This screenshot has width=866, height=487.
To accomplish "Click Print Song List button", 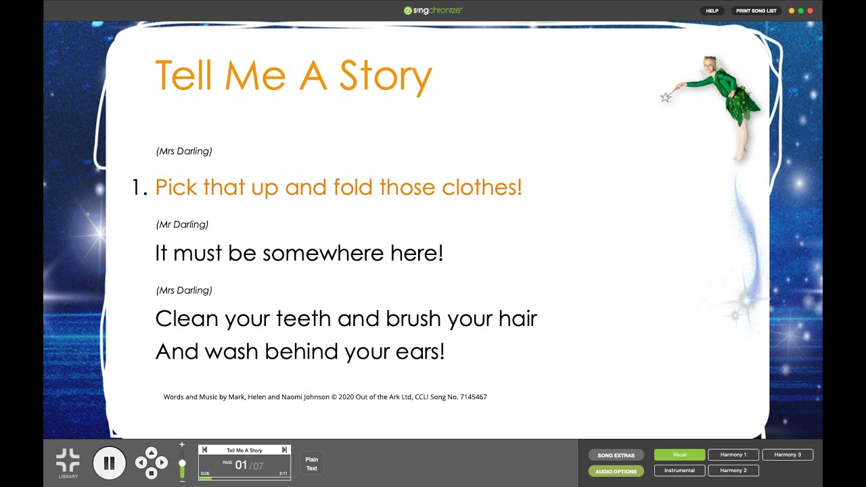I will coord(756,11).
